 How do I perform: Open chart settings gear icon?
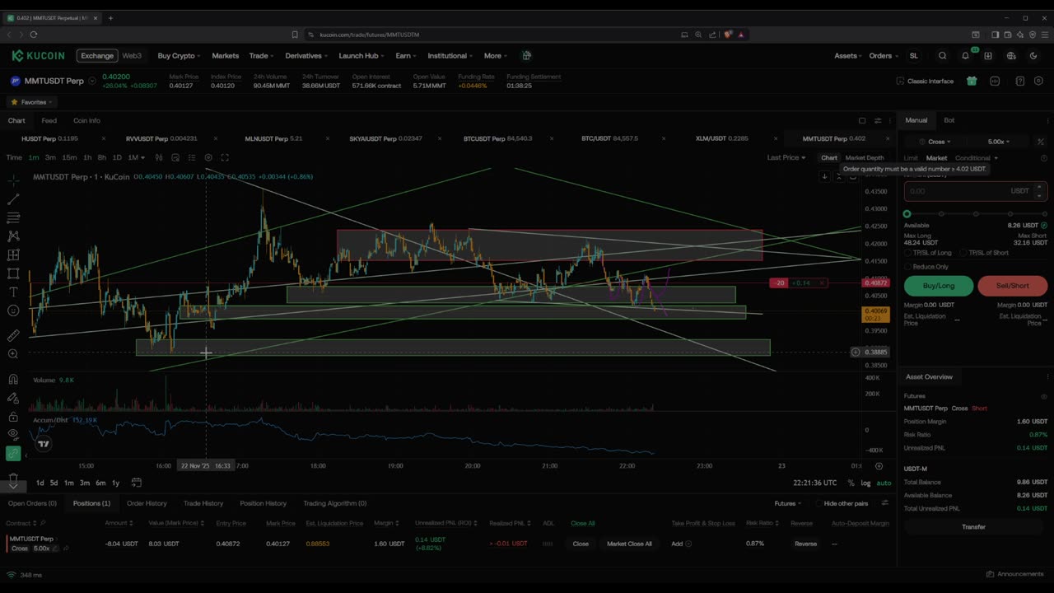pyautogui.click(x=208, y=157)
